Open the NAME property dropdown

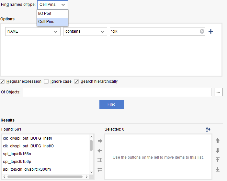click(33, 31)
